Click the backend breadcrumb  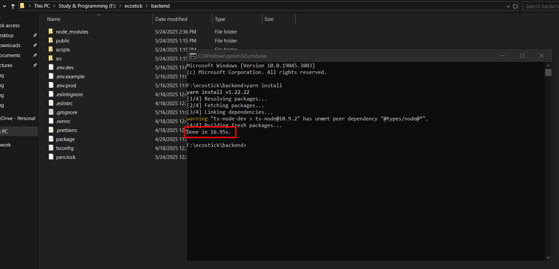(x=160, y=6)
